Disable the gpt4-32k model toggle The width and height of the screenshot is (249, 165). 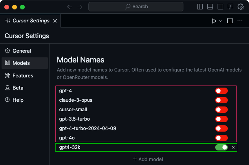click(x=222, y=147)
